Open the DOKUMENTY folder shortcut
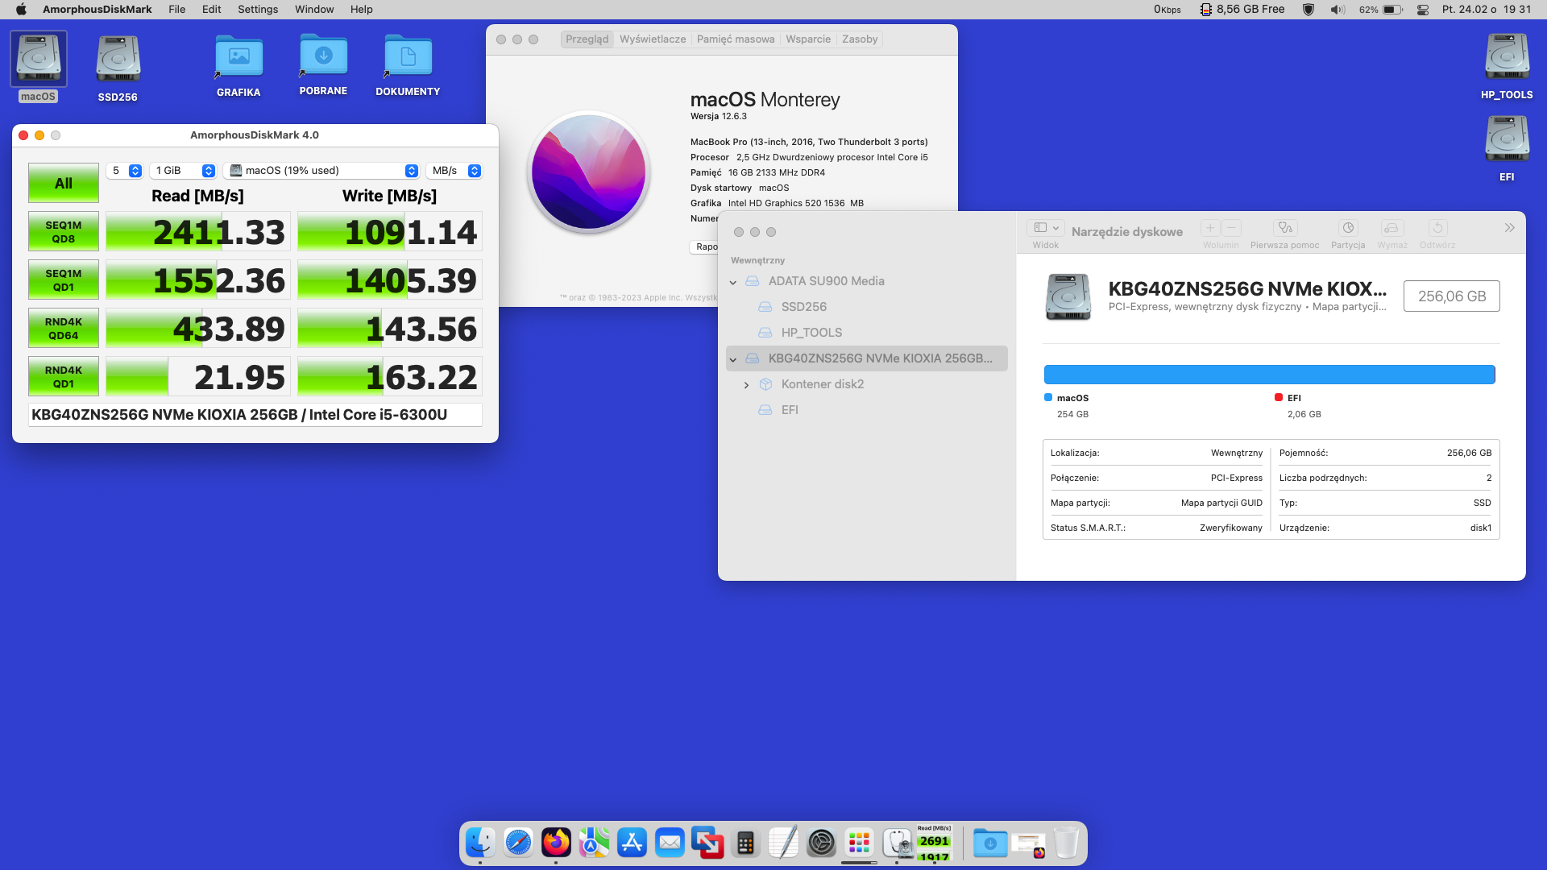Image resolution: width=1547 pixels, height=870 pixels. click(x=408, y=56)
